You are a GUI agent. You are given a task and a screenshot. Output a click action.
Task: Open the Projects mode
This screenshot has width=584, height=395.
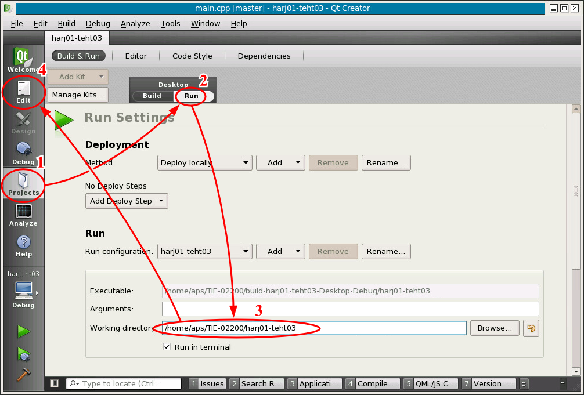pyautogui.click(x=23, y=184)
